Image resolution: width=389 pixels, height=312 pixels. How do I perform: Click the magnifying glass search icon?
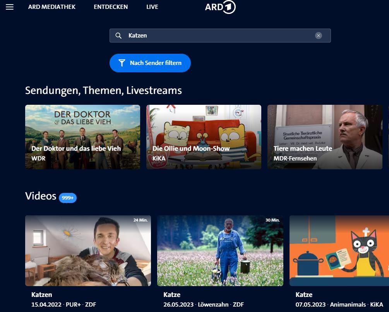(x=119, y=36)
